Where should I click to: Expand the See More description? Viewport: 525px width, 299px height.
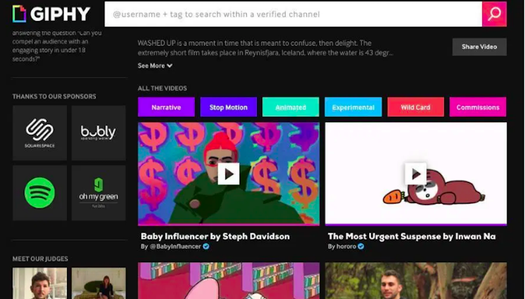[x=155, y=66]
